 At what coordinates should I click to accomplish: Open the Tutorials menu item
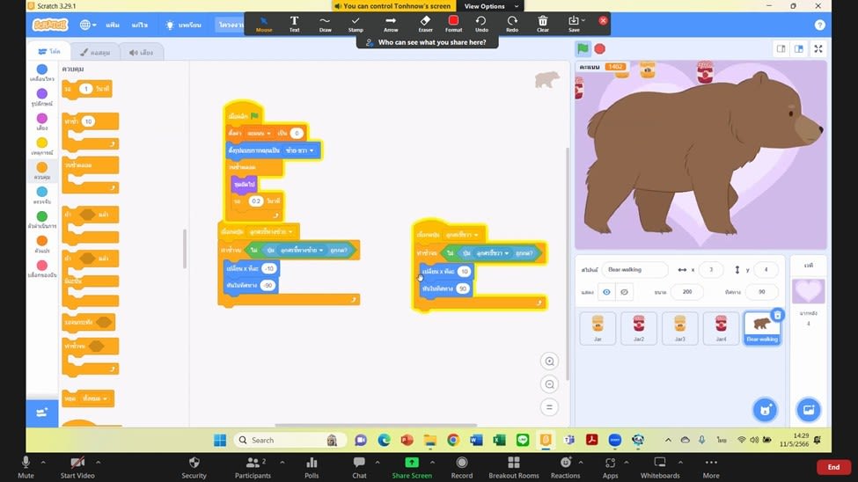pos(183,25)
